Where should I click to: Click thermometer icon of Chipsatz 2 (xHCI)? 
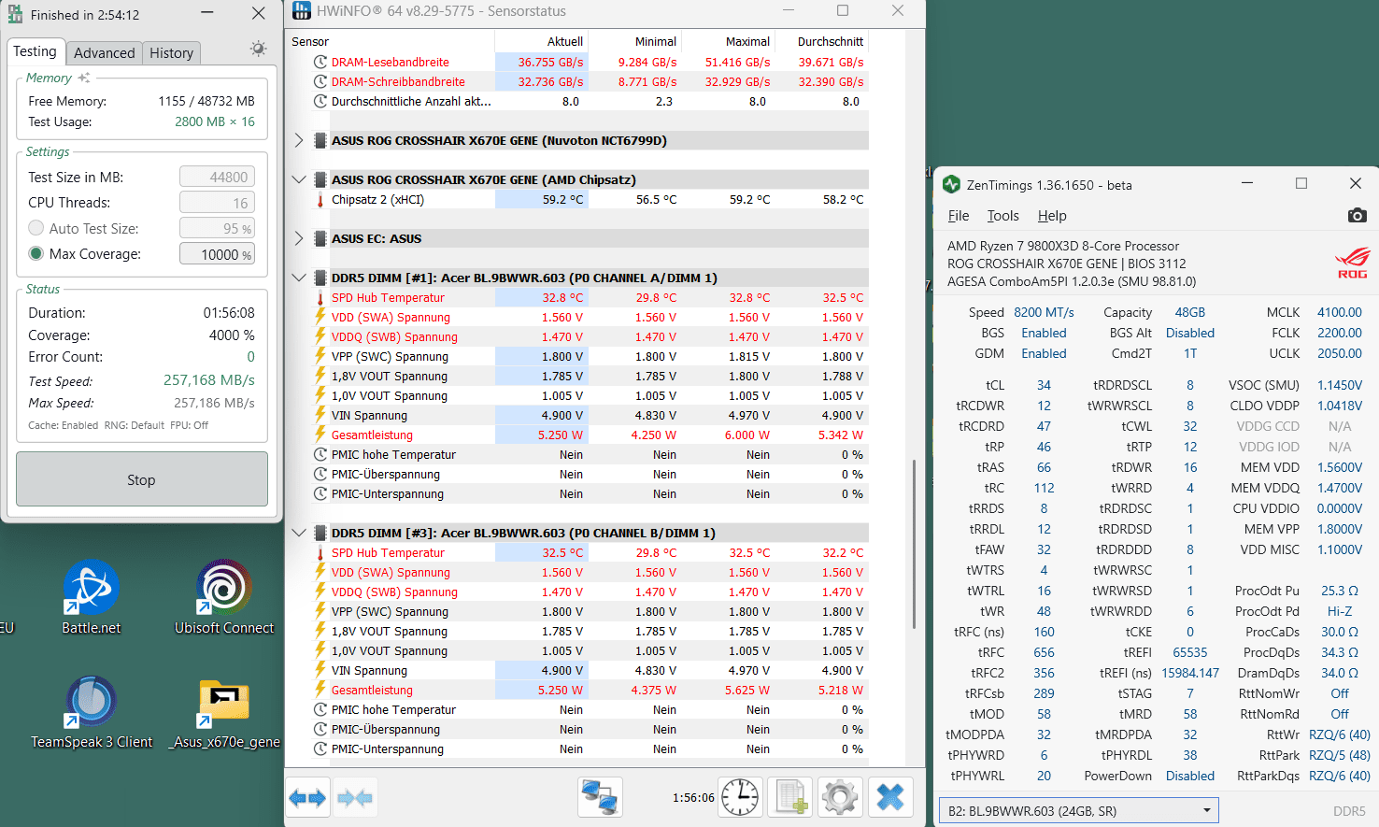pyautogui.click(x=320, y=200)
